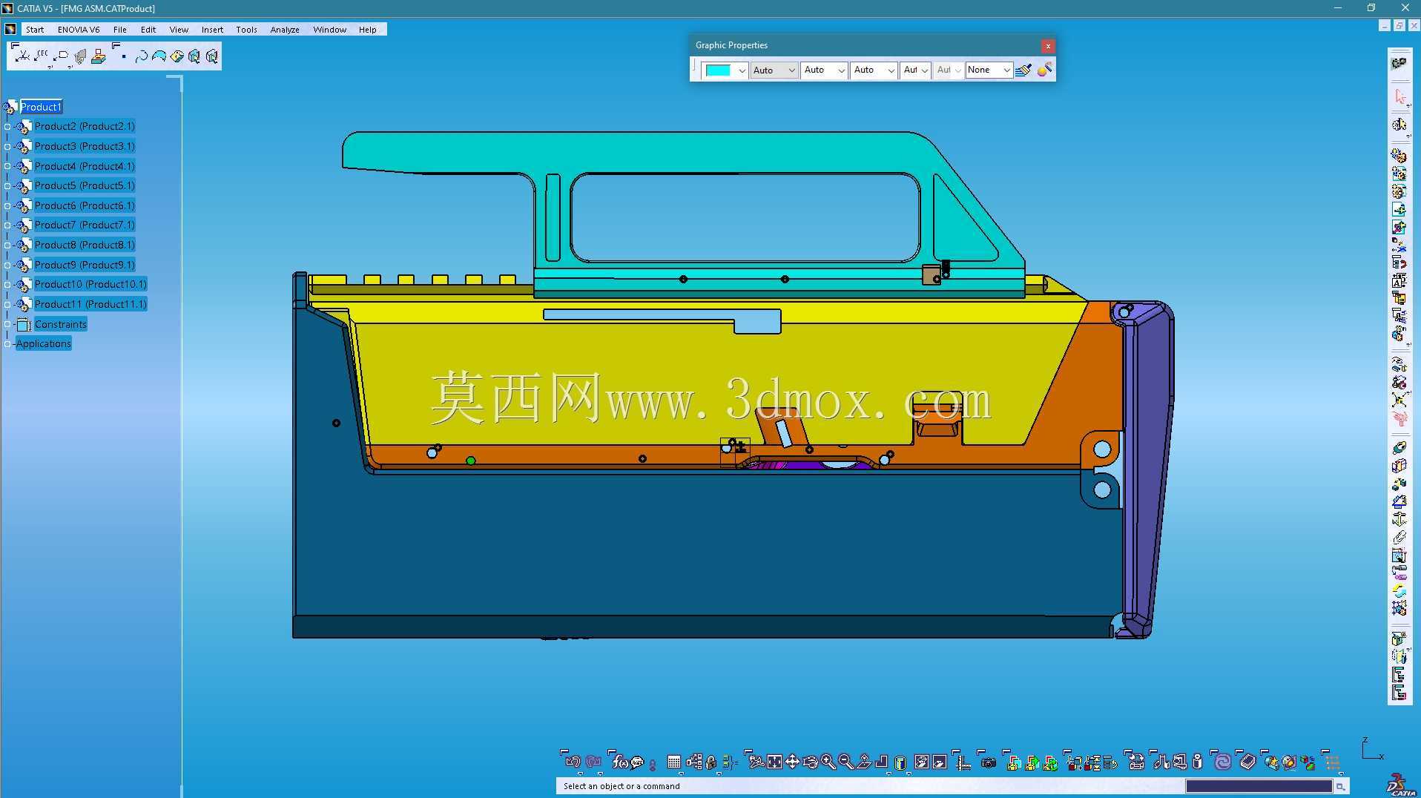
Task: Select the Pan view tool
Action: (x=792, y=762)
